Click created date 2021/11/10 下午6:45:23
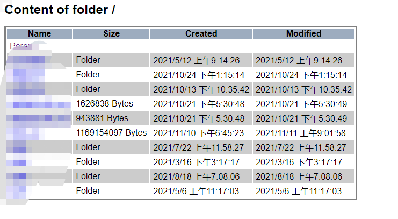This screenshot has width=398, height=219. point(199,133)
